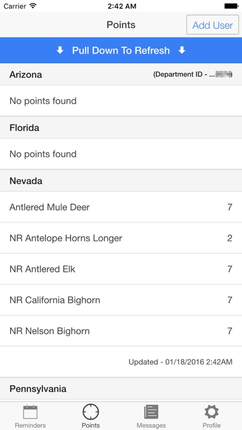
Task: Select the NR Antlered Elk entry
Action: [121, 269]
